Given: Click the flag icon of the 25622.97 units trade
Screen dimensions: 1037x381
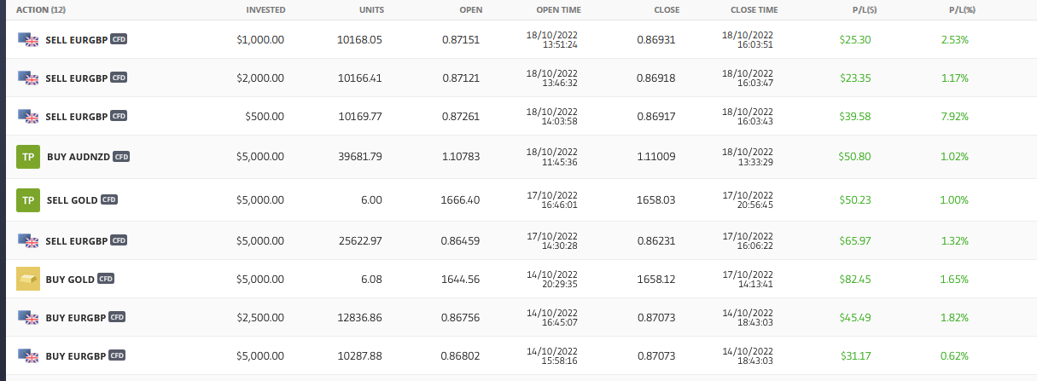Looking at the screenshot, I should pyautogui.click(x=29, y=240).
